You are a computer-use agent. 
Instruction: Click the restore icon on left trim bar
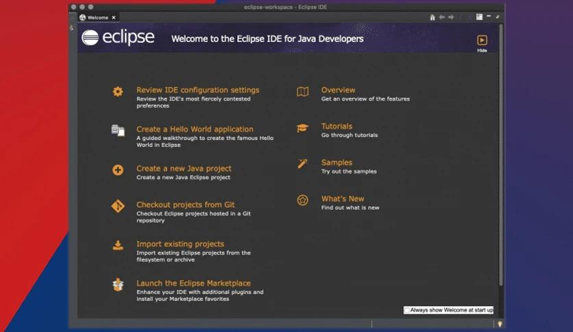click(x=72, y=27)
